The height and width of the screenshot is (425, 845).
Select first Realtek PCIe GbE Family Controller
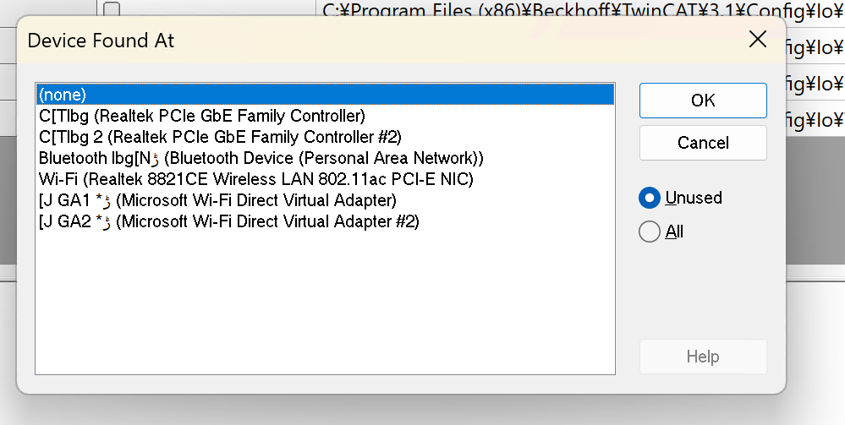201,116
